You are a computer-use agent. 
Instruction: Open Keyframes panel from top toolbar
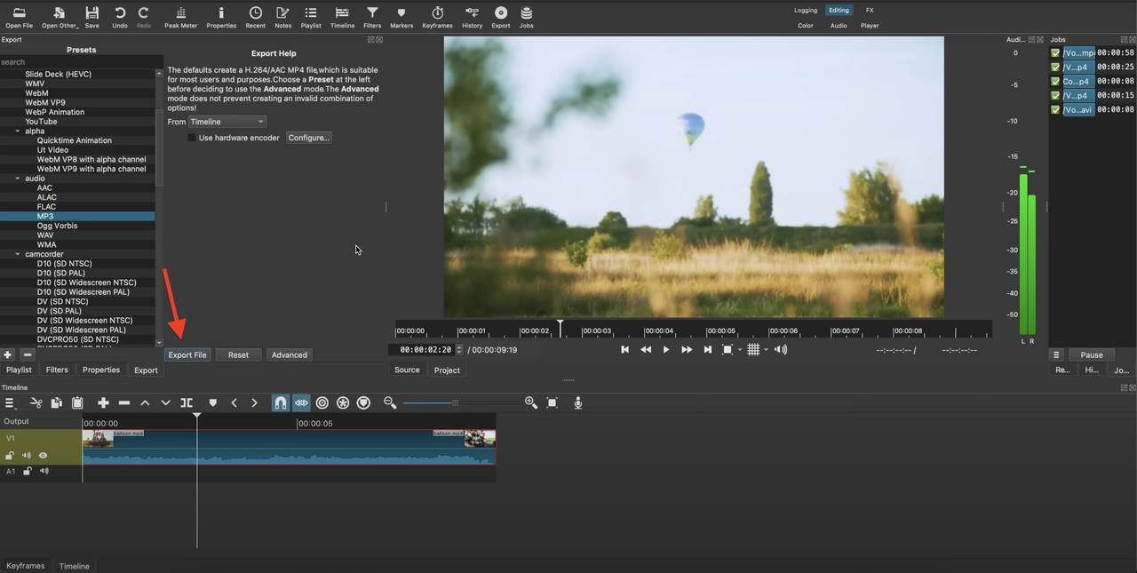coord(437,16)
